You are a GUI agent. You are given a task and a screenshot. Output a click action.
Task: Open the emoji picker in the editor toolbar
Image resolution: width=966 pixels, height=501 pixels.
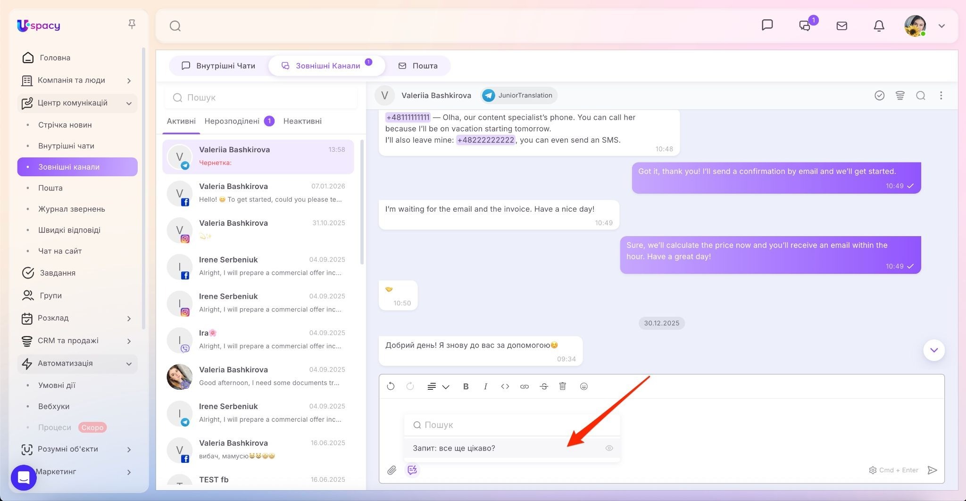click(x=583, y=386)
